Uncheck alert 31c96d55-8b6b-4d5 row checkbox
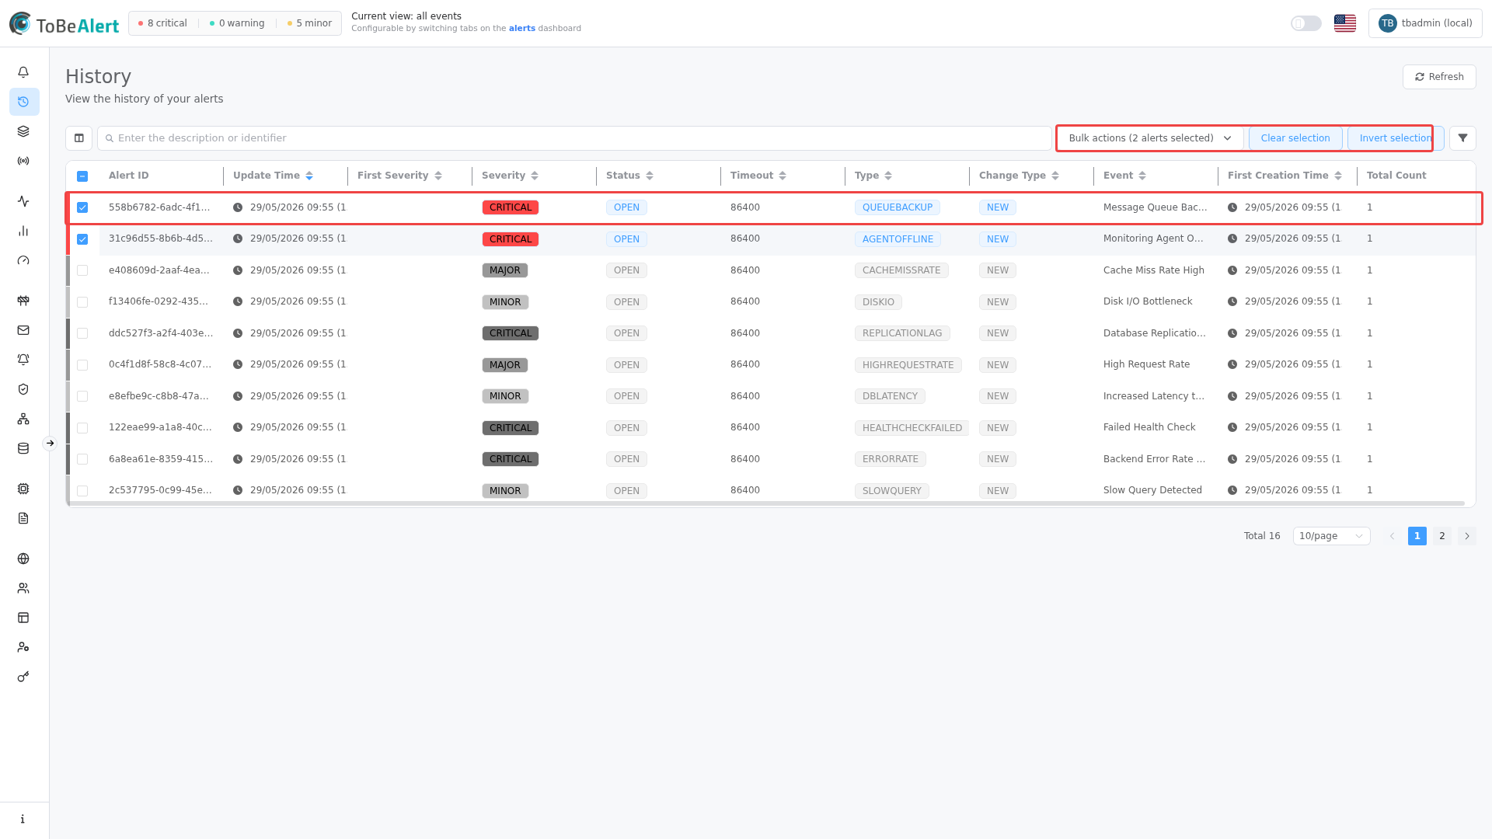Image resolution: width=1492 pixels, height=839 pixels. (x=82, y=239)
